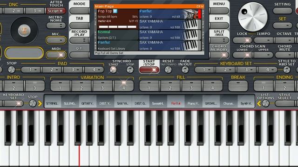Open the UP1 Panflut sound slot

click(x=170, y=14)
